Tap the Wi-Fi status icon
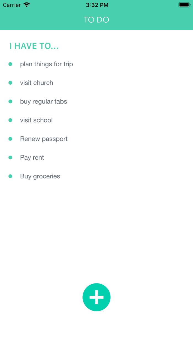This screenshot has width=193, height=344. tap(27, 5)
